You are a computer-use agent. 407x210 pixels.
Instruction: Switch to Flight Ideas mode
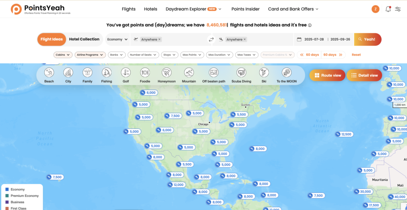click(x=52, y=39)
